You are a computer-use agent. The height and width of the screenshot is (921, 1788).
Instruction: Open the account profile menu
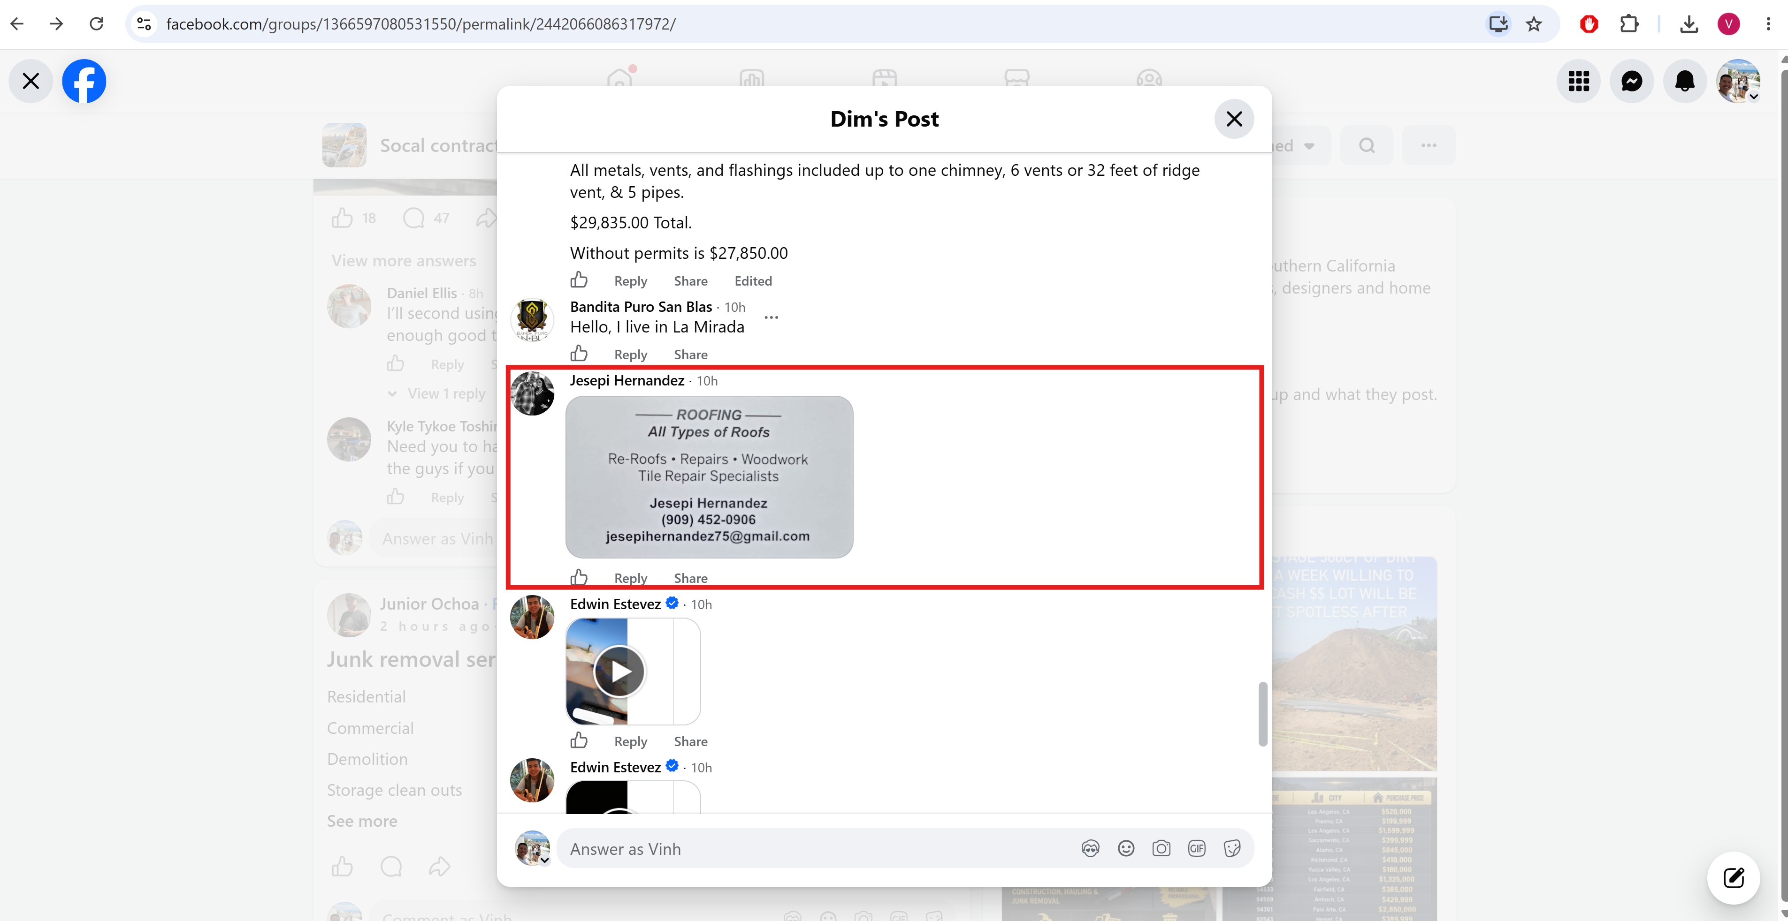click(x=1738, y=81)
